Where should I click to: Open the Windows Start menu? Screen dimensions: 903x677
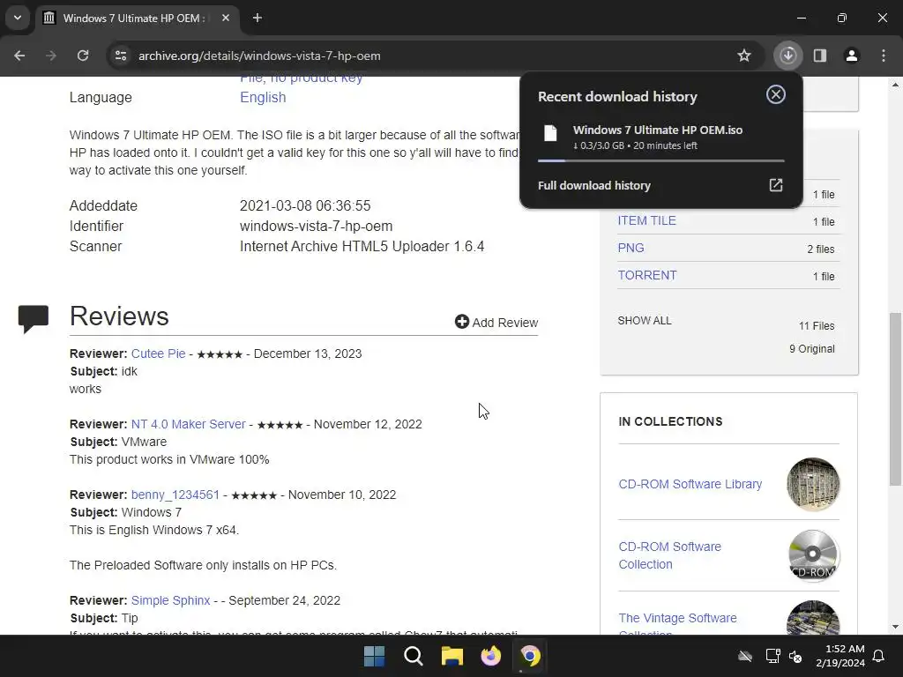pos(374,656)
